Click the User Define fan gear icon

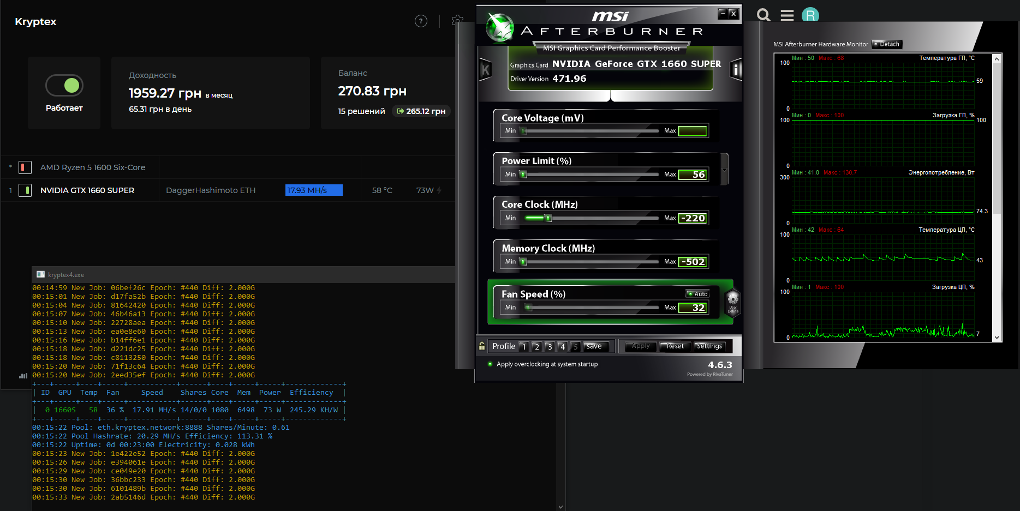coord(732,300)
